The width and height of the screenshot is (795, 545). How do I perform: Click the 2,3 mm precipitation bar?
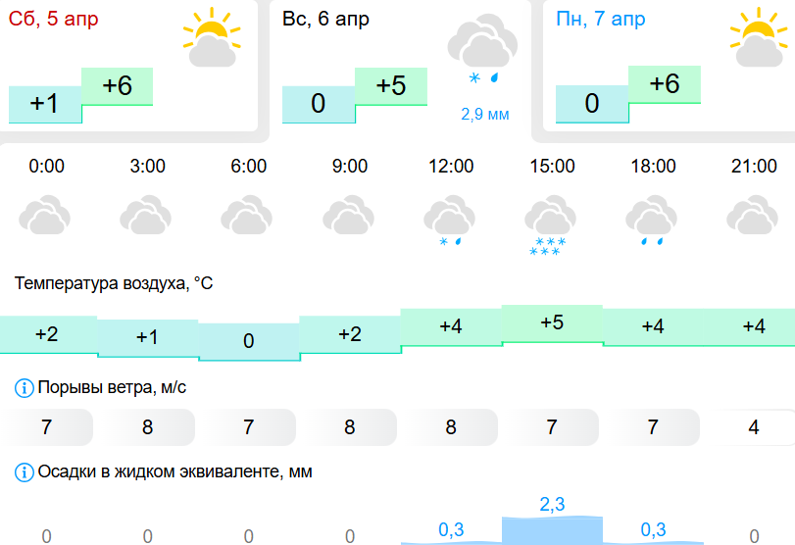(552, 530)
